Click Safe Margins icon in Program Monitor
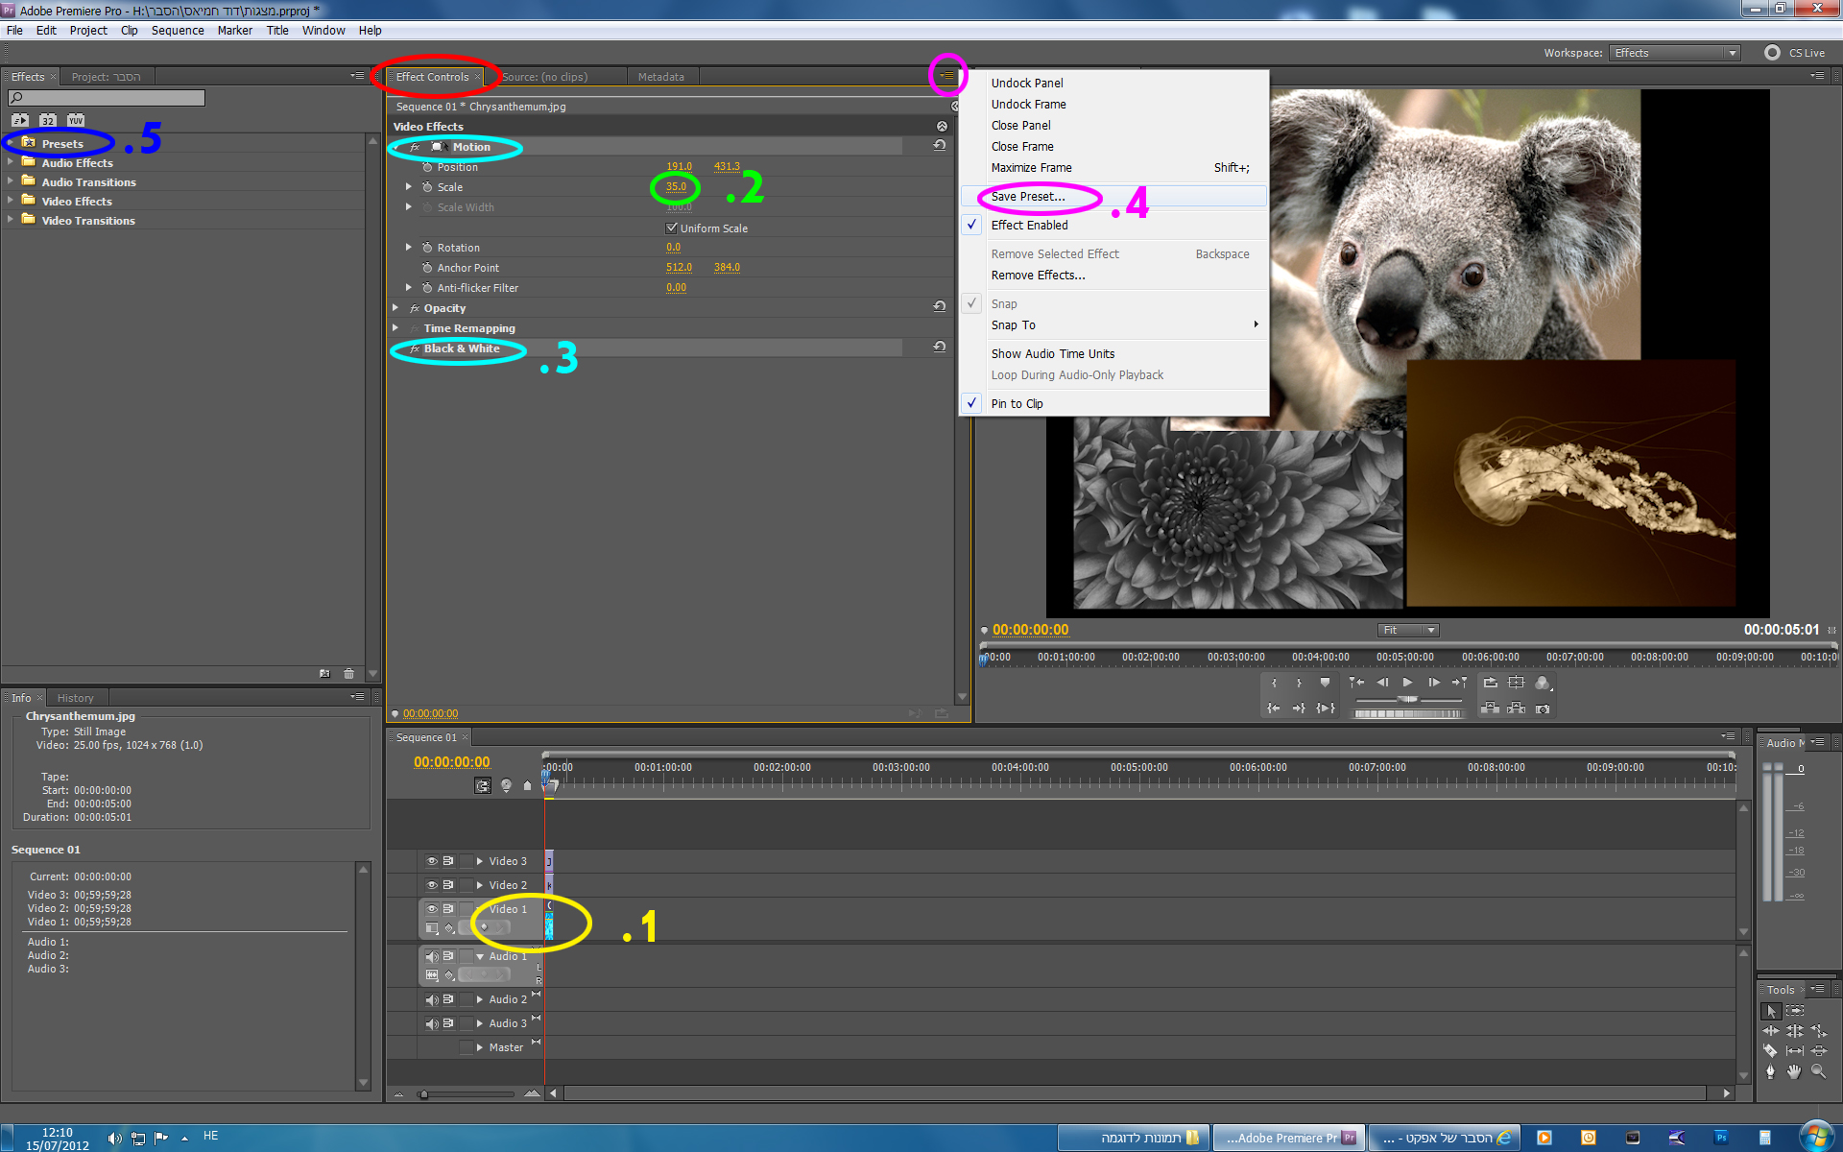Image resolution: width=1843 pixels, height=1152 pixels. (x=1516, y=683)
